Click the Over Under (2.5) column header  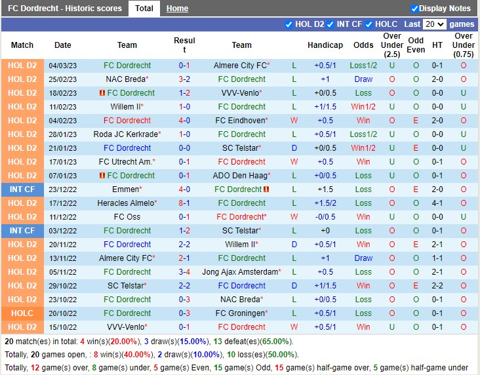click(392, 45)
